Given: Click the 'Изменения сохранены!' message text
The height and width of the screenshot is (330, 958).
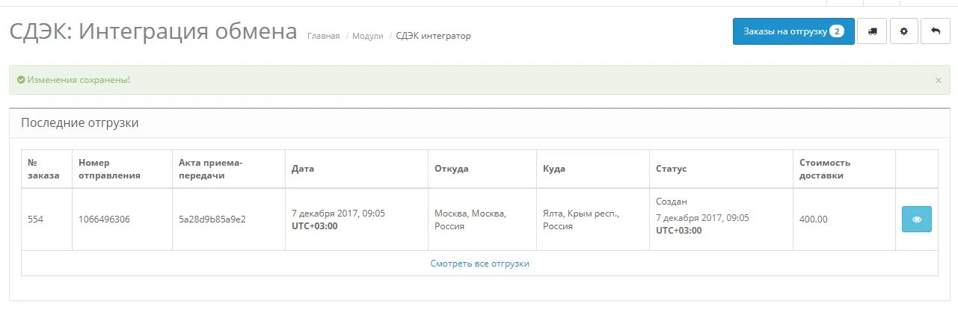Looking at the screenshot, I should click(79, 79).
